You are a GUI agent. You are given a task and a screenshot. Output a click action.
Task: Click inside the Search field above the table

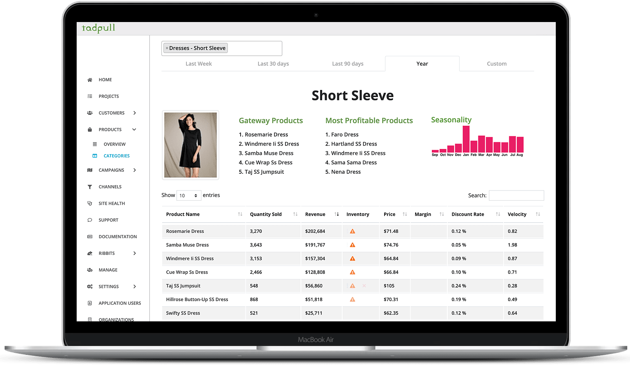516,195
